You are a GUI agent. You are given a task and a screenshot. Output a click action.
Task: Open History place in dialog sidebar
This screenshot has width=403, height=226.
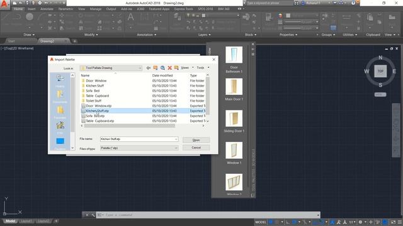click(60, 81)
